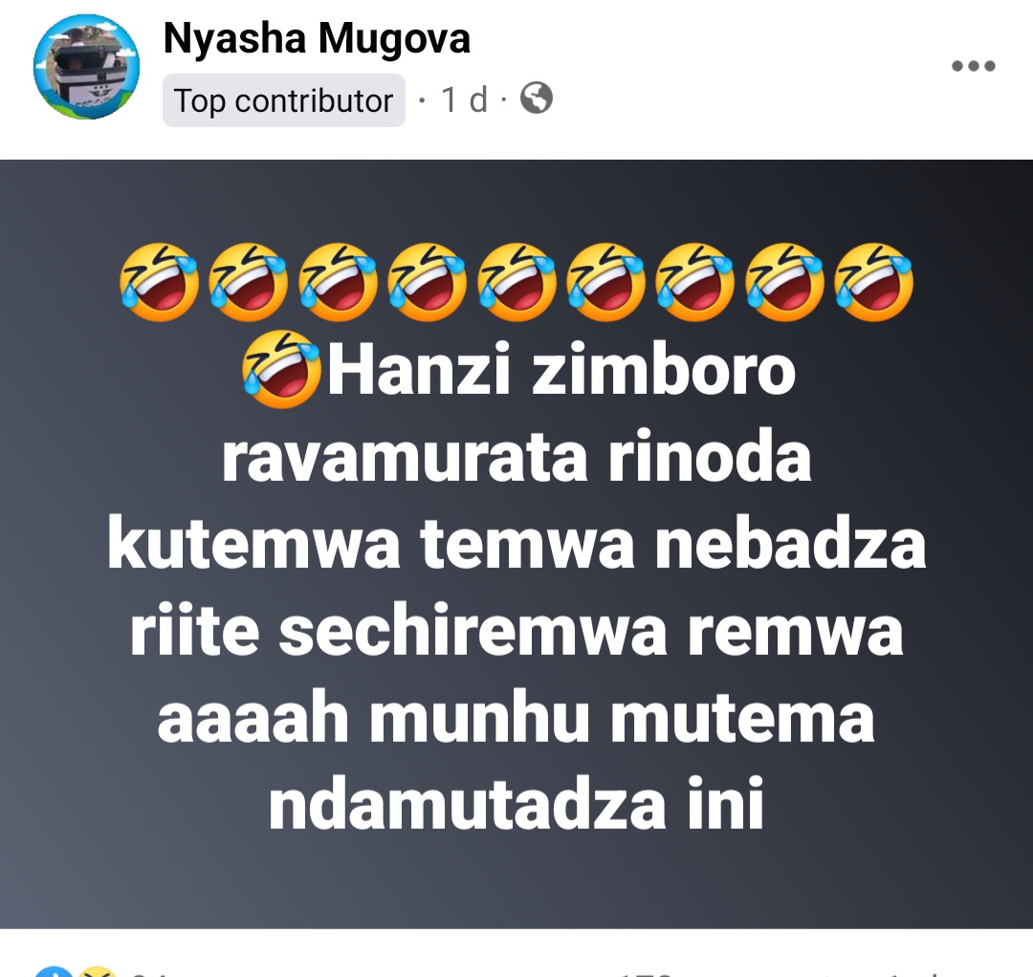Click the "kutemwa temwa nebadza" text line
This screenshot has height=977, width=1033.
click(x=517, y=544)
